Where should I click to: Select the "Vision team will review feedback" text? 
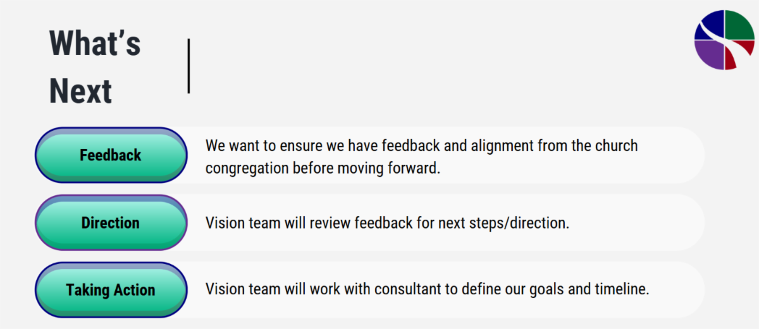[387, 223]
